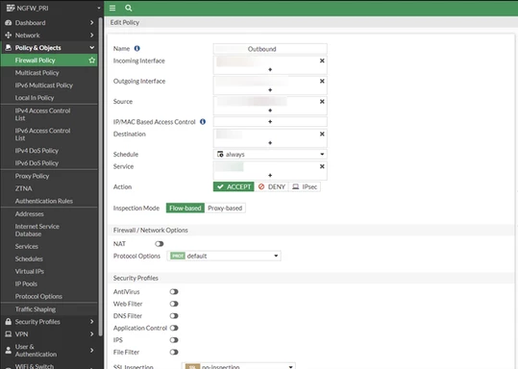518x369 pixels.
Task: Click the Name field info icon
Action: coord(137,49)
